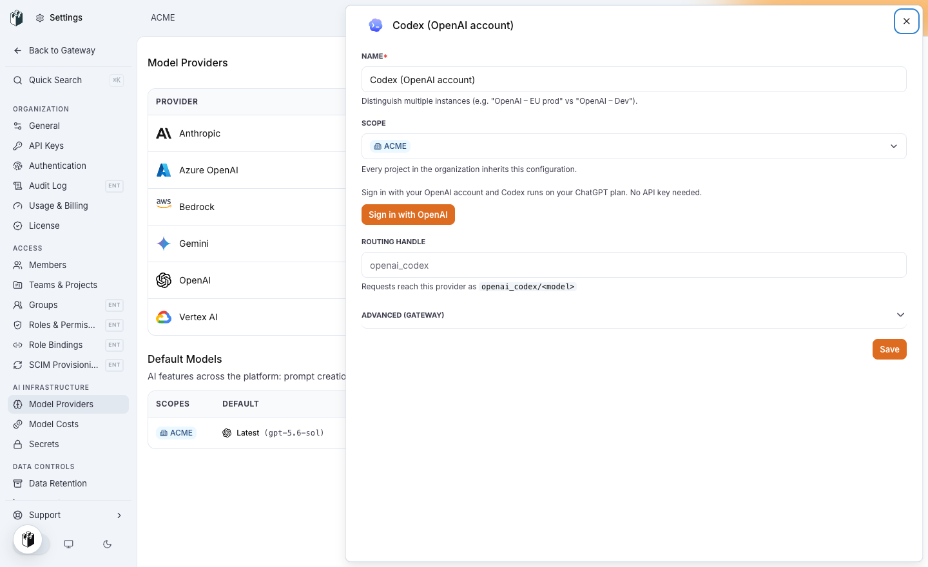This screenshot has height=567, width=928.
Task: Click the DEFAULT column header
Action: click(x=240, y=404)
